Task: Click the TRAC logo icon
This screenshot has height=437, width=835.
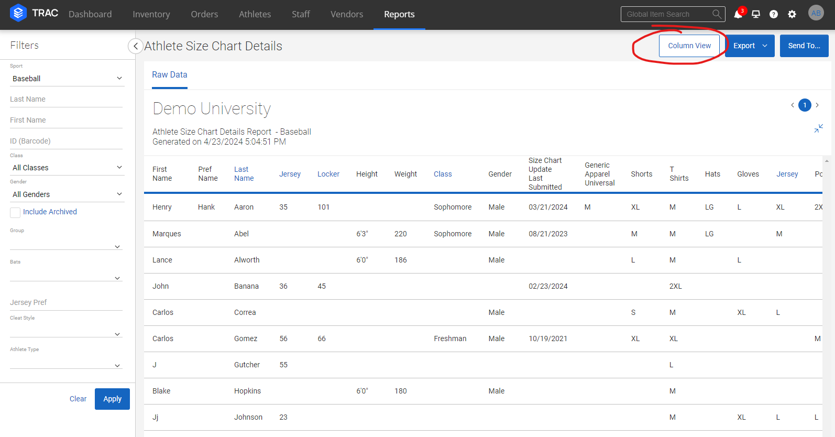Action: point(18,13)
